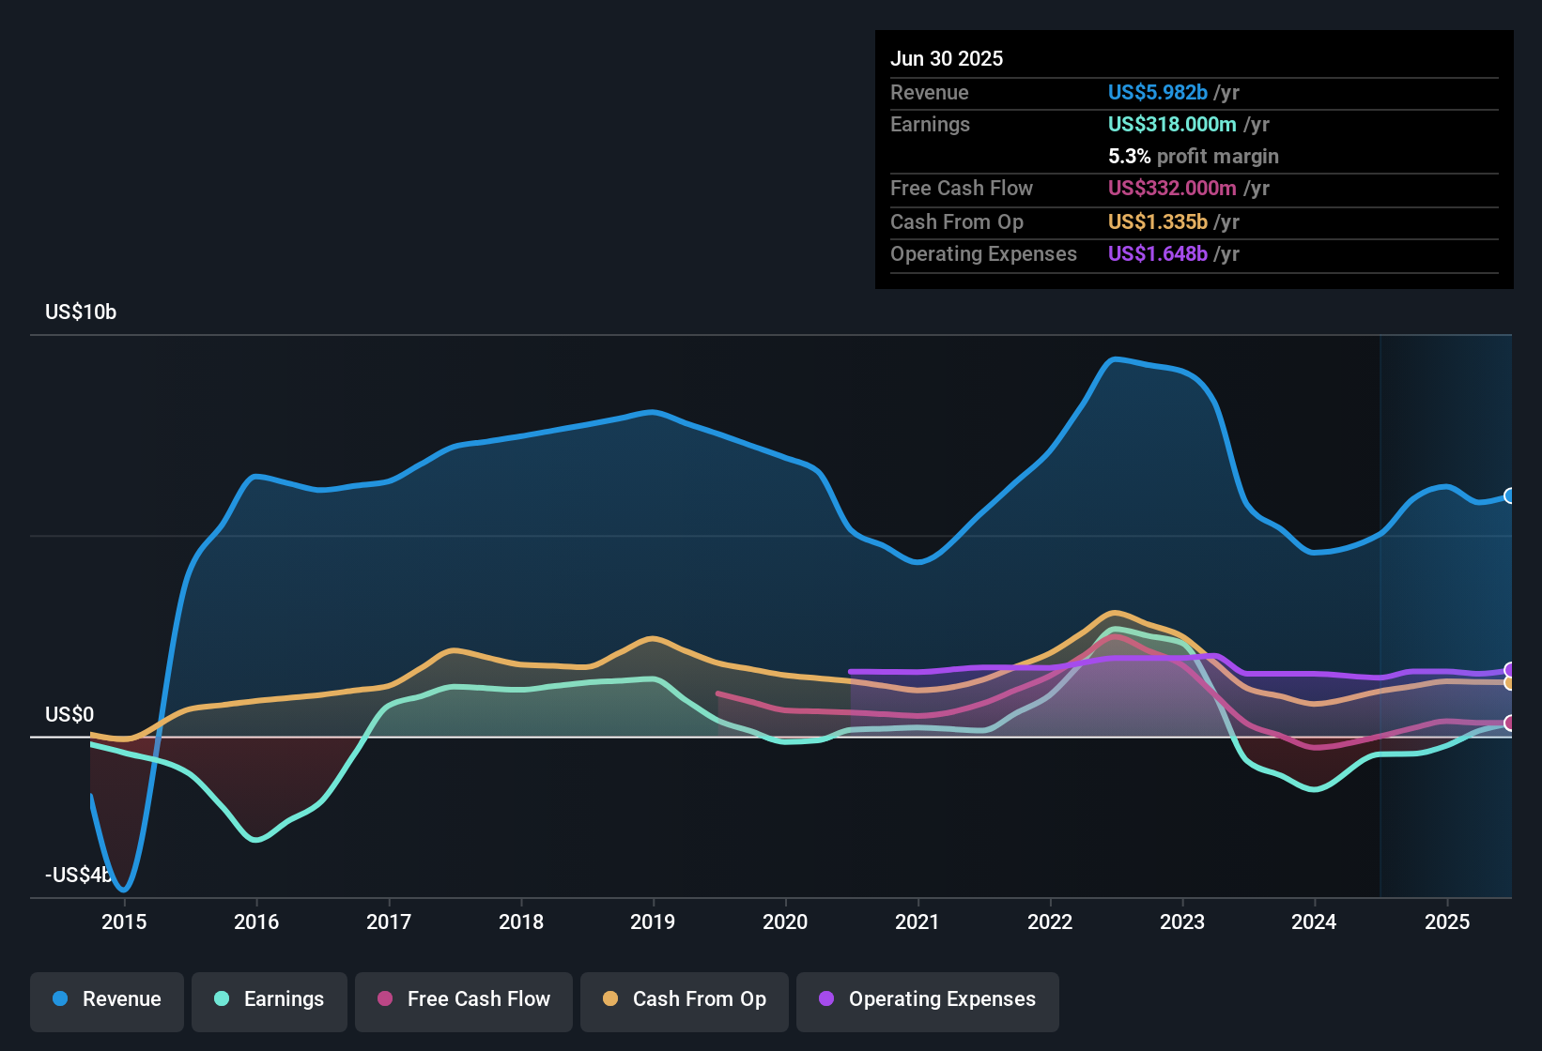Click the teal Earnings legend dot
The width and height of the screenshot is (1542, 1051).
222,999
